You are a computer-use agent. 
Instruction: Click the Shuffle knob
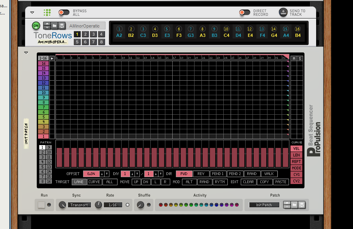[140, 205]
